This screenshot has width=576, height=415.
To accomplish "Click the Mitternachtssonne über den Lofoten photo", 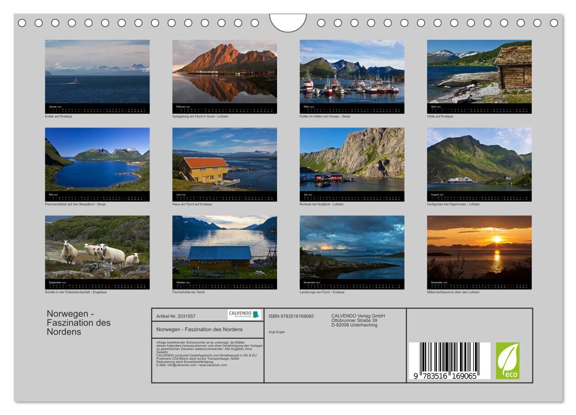I will [479, 247].
